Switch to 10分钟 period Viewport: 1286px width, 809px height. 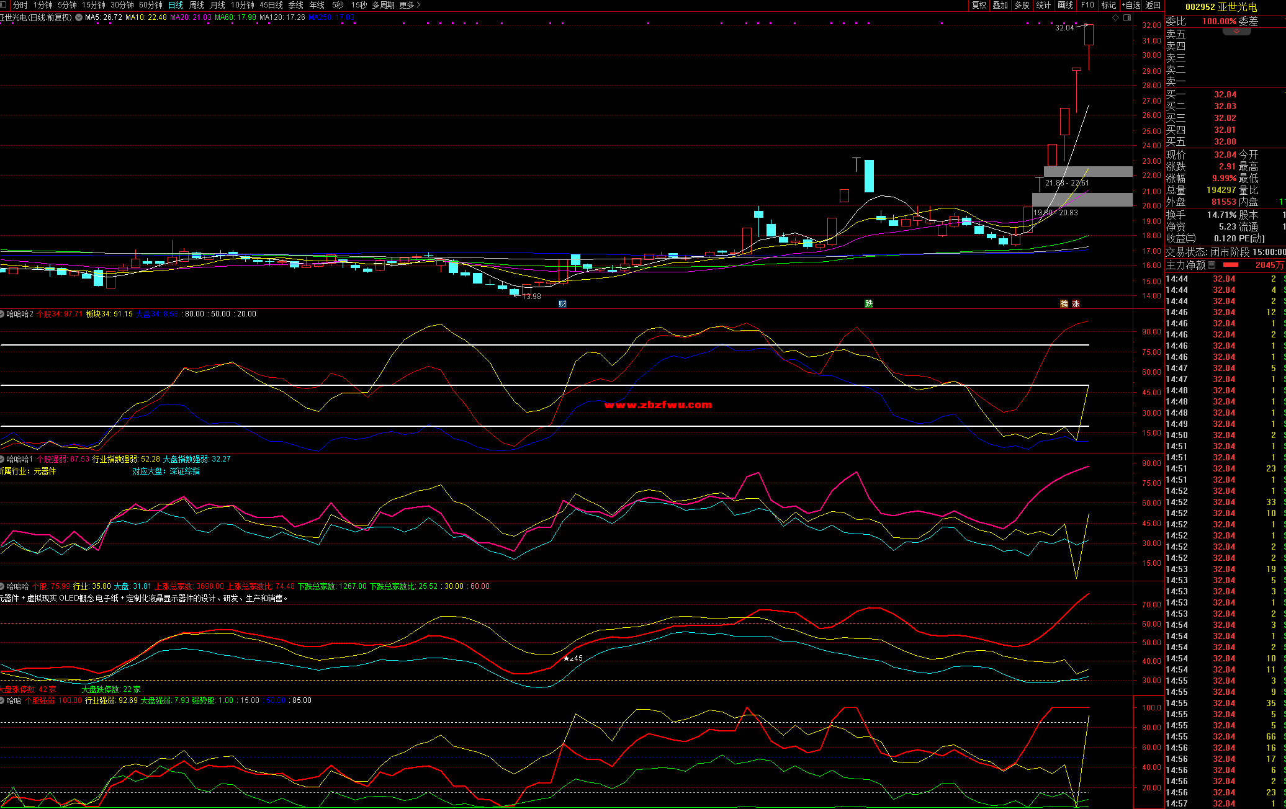click(x=243, y=5)
